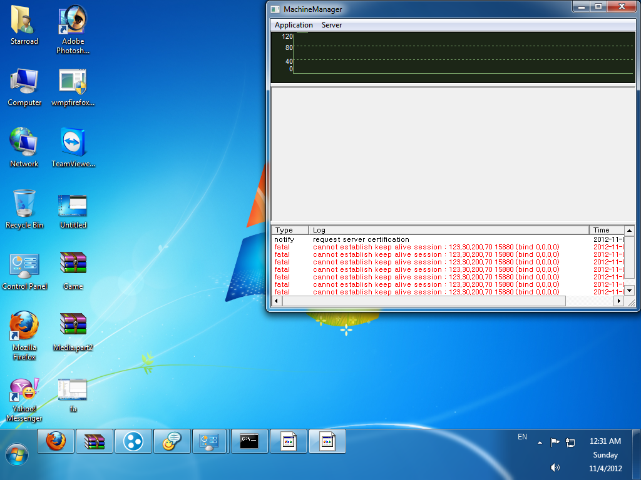
Task: Open the Yahoo Messenger taskbar button
Action: coord(172,441)
